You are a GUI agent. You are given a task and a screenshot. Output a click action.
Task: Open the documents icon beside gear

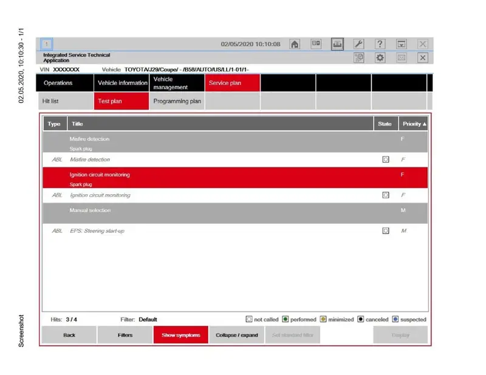point(358,58)
